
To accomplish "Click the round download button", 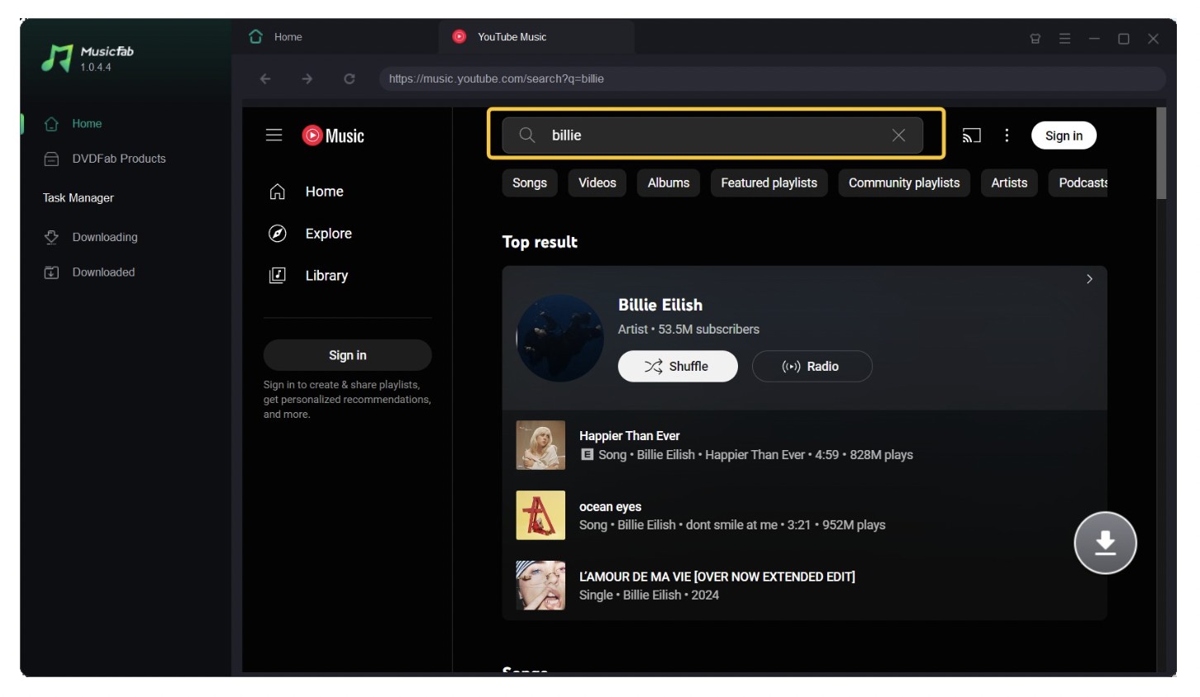I will (x=1105, y=543).
